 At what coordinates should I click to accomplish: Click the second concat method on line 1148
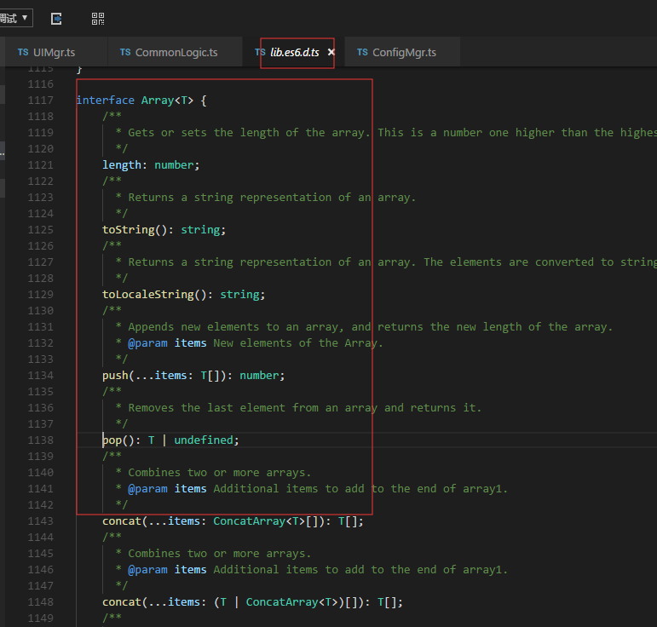[x=122, y=602]
